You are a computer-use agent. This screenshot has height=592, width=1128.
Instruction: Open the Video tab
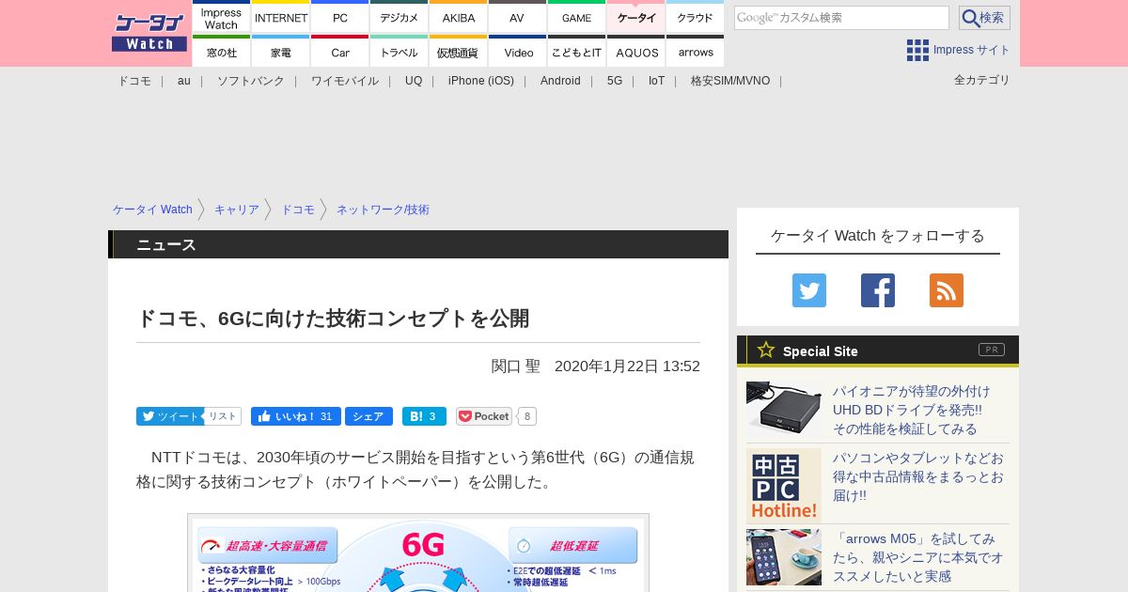click(x=517, y=52)
